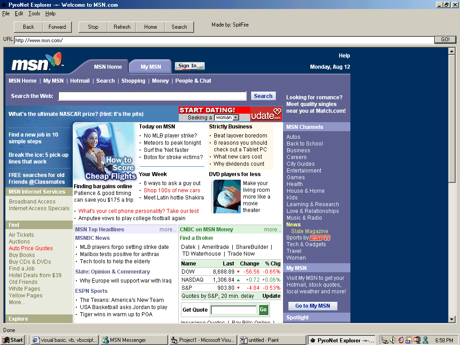Open the Tools menu
460x345 pixels.
[34, 13]
